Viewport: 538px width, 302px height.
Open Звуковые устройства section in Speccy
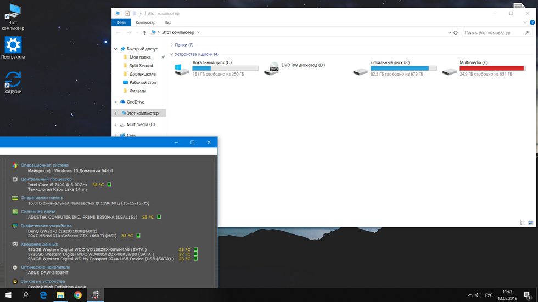coord(43,281)
